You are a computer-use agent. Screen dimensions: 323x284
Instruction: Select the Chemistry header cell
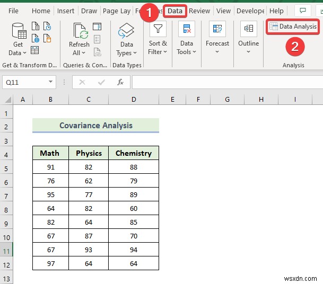[x=134, y=153]
